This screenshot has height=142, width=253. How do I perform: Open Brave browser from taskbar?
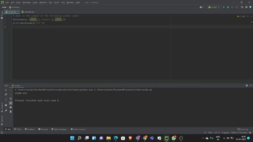(x=130, y=138)
